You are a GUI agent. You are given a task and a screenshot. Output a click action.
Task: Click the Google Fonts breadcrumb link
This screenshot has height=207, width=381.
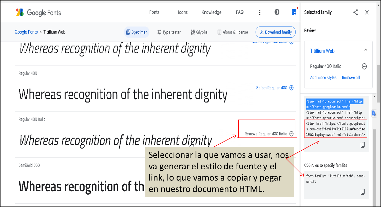26,32
